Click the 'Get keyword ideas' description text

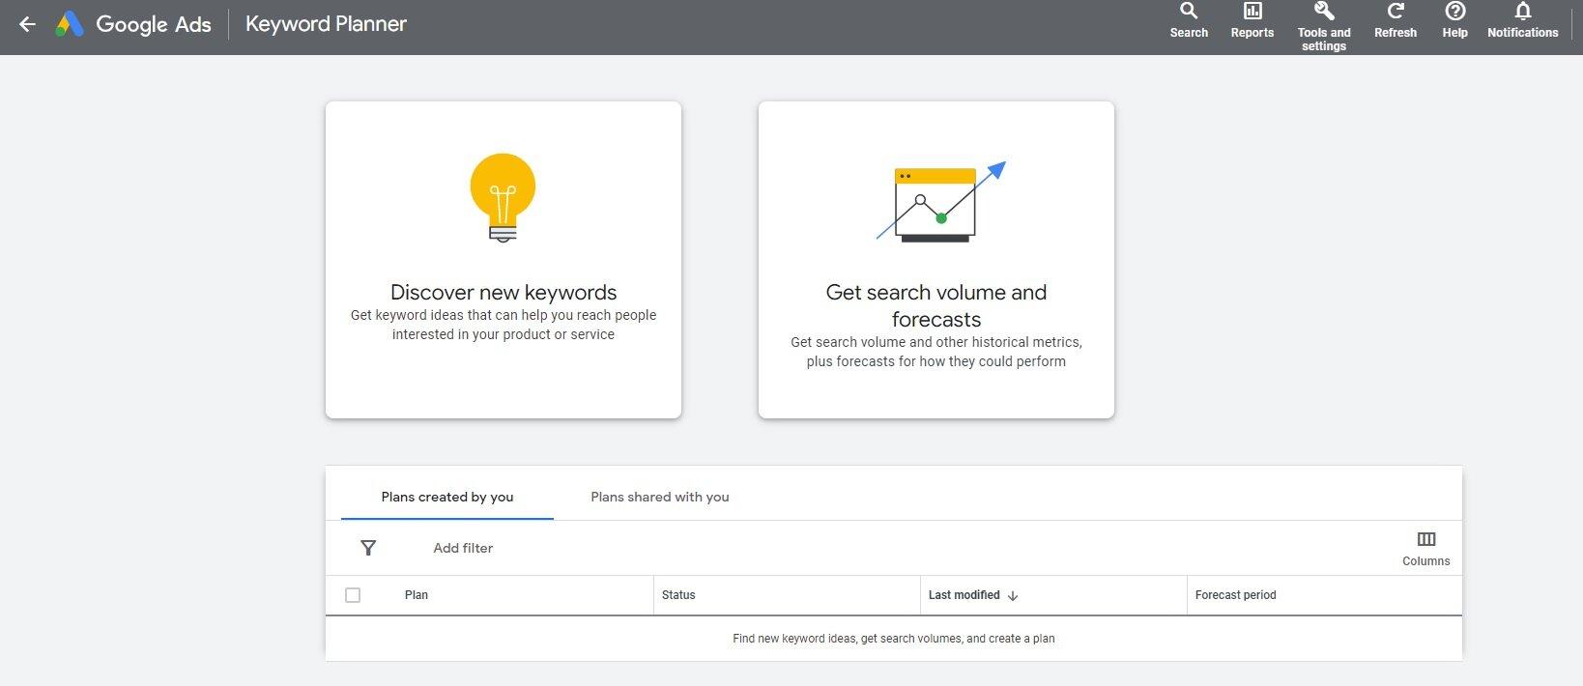pyautogui.click(x=504, y=325)
